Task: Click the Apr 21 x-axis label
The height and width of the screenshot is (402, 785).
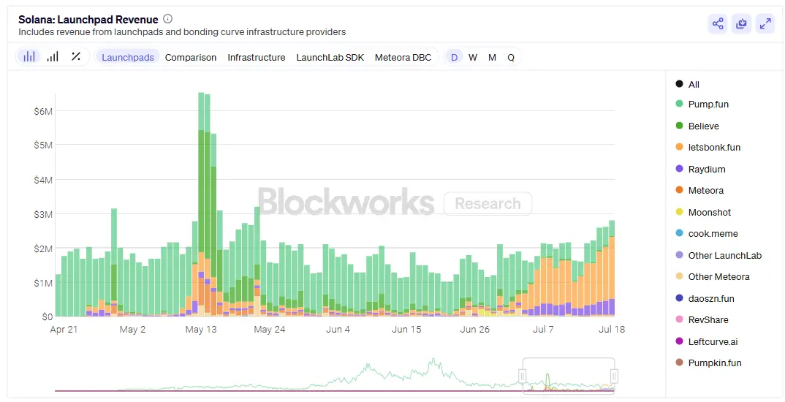Action: coord(64,330)
